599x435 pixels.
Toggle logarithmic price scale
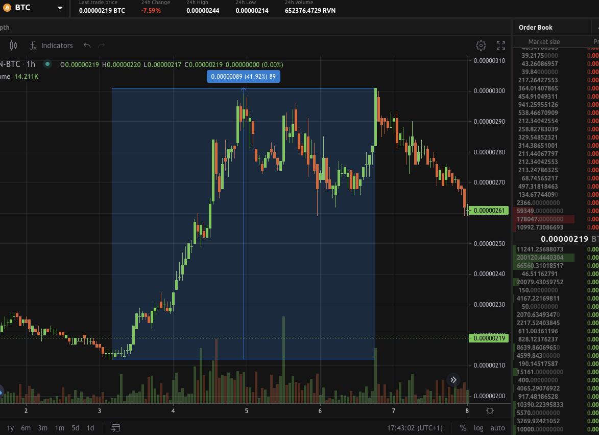coord(478,428)
